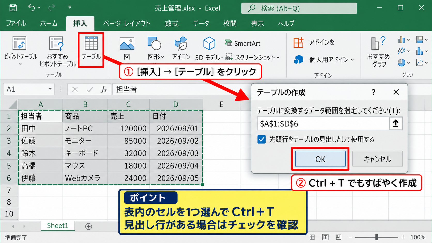Insert a picture with the 図 icon

tap(127, 49)
